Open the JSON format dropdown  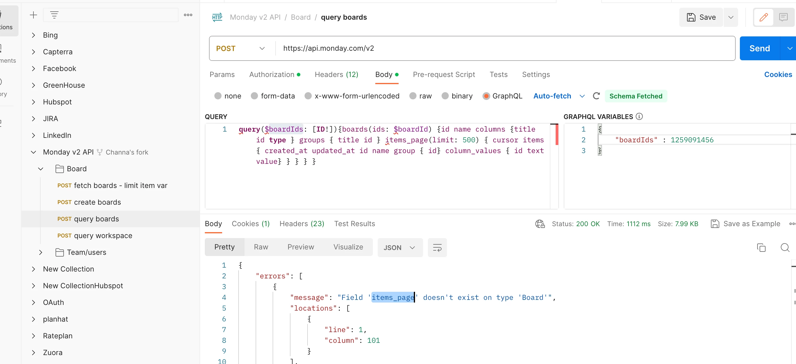tap(400, 247)
